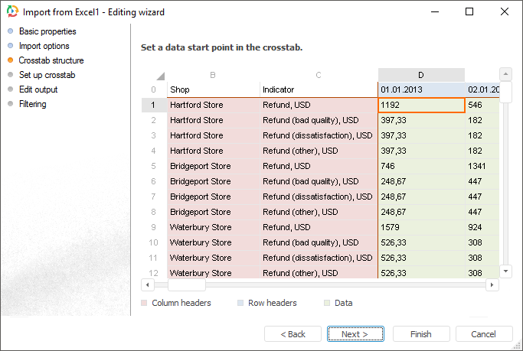The image size is (523, 351).
Task: Open the Import options step
Action: point(44,46)
